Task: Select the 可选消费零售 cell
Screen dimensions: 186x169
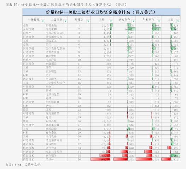Action: [57, 140]
